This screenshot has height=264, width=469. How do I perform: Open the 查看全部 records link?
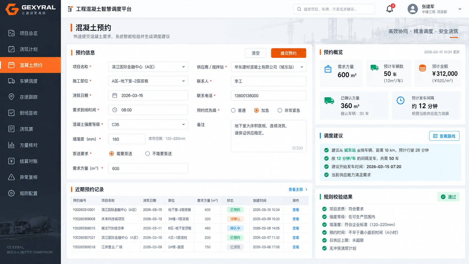pyautogui.click(x=298, y=190)
